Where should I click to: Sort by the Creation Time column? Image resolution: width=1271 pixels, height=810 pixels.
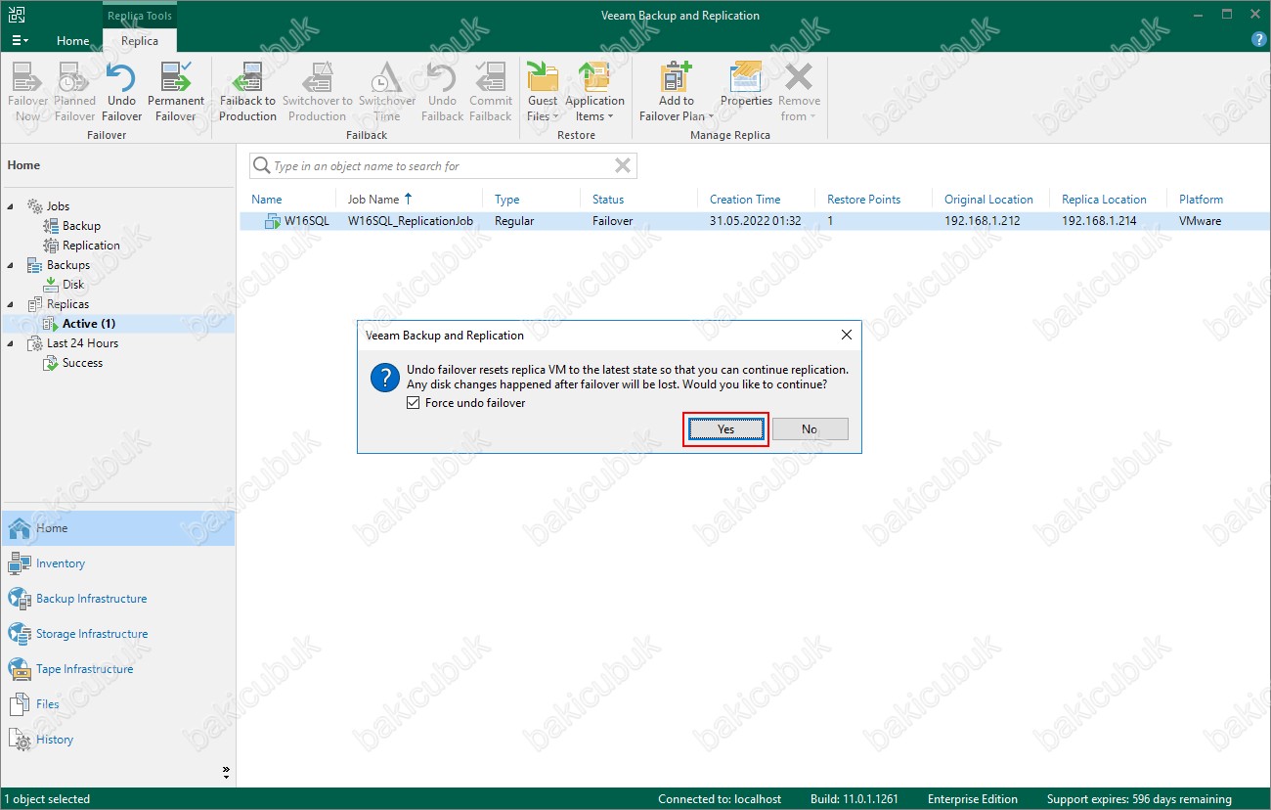pyautogui.click(x=745, y=200)
